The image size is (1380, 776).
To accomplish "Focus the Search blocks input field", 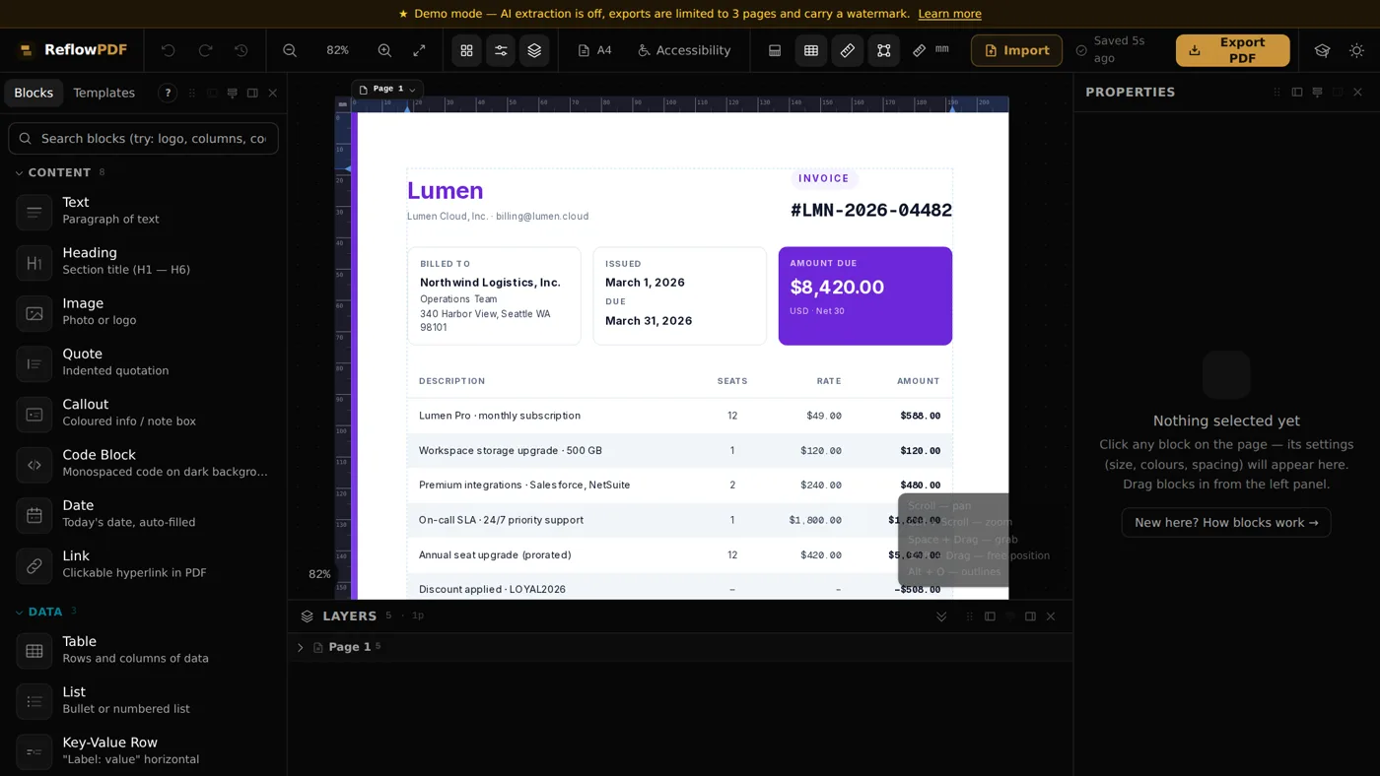I will [143, 138].
